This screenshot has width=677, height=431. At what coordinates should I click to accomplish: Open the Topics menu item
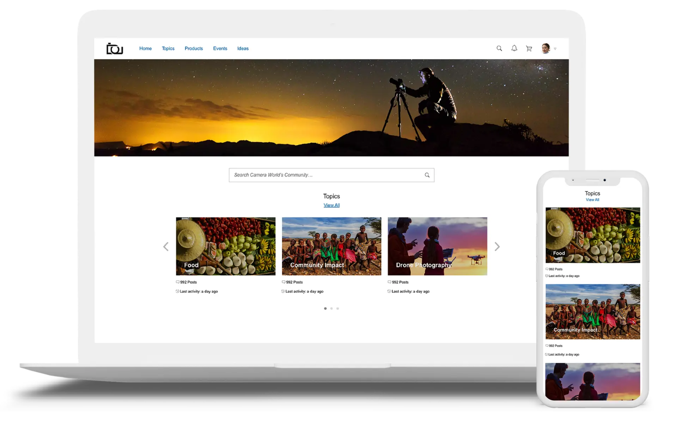click(x=168, y=49)
